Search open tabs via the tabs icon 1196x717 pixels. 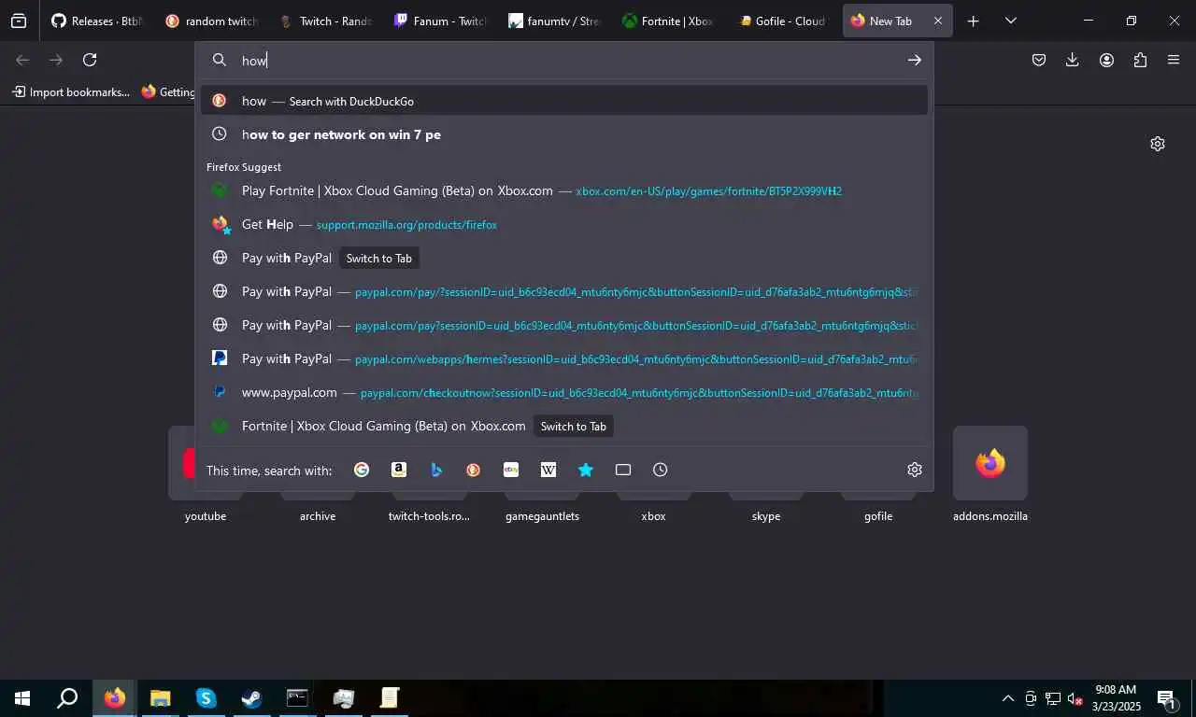[x=623, y=470]
